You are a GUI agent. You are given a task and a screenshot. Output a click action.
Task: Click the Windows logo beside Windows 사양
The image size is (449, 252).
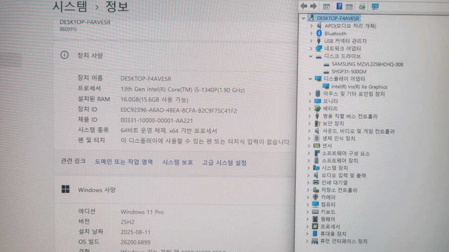66,189
